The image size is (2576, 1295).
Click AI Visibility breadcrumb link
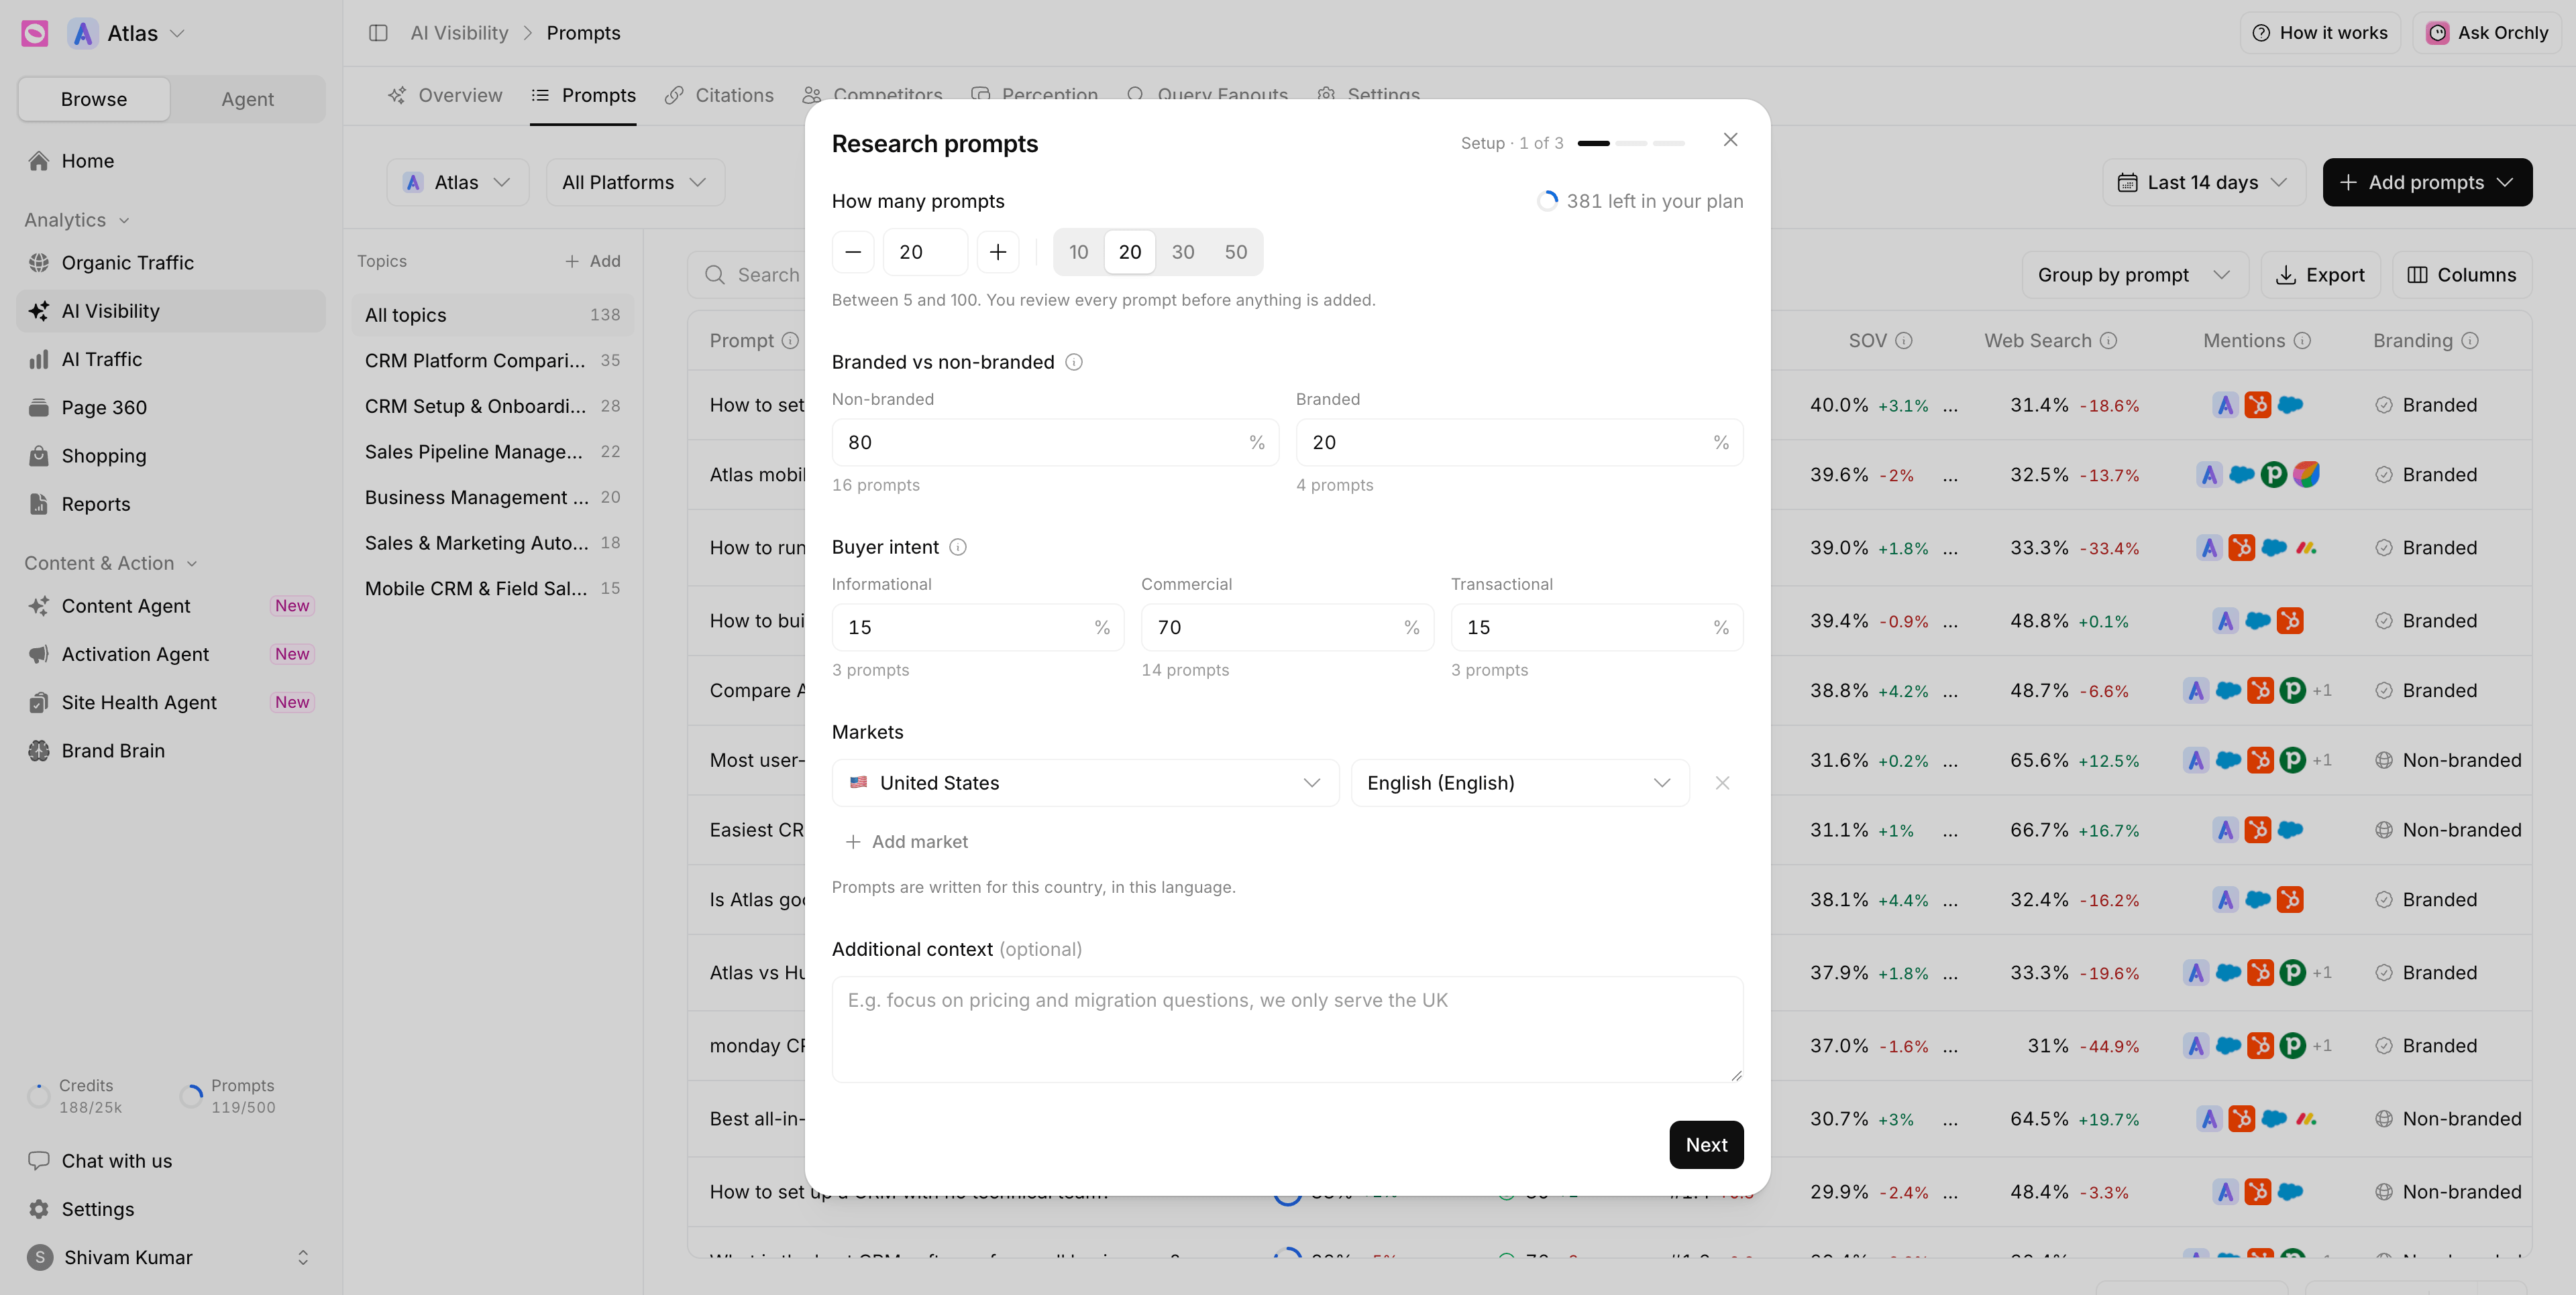tap(459, 33)
